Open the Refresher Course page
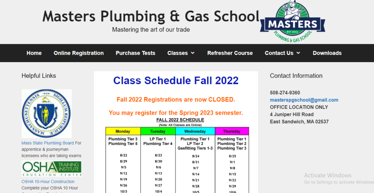This screenshot has height=193, width=374. 230,53
